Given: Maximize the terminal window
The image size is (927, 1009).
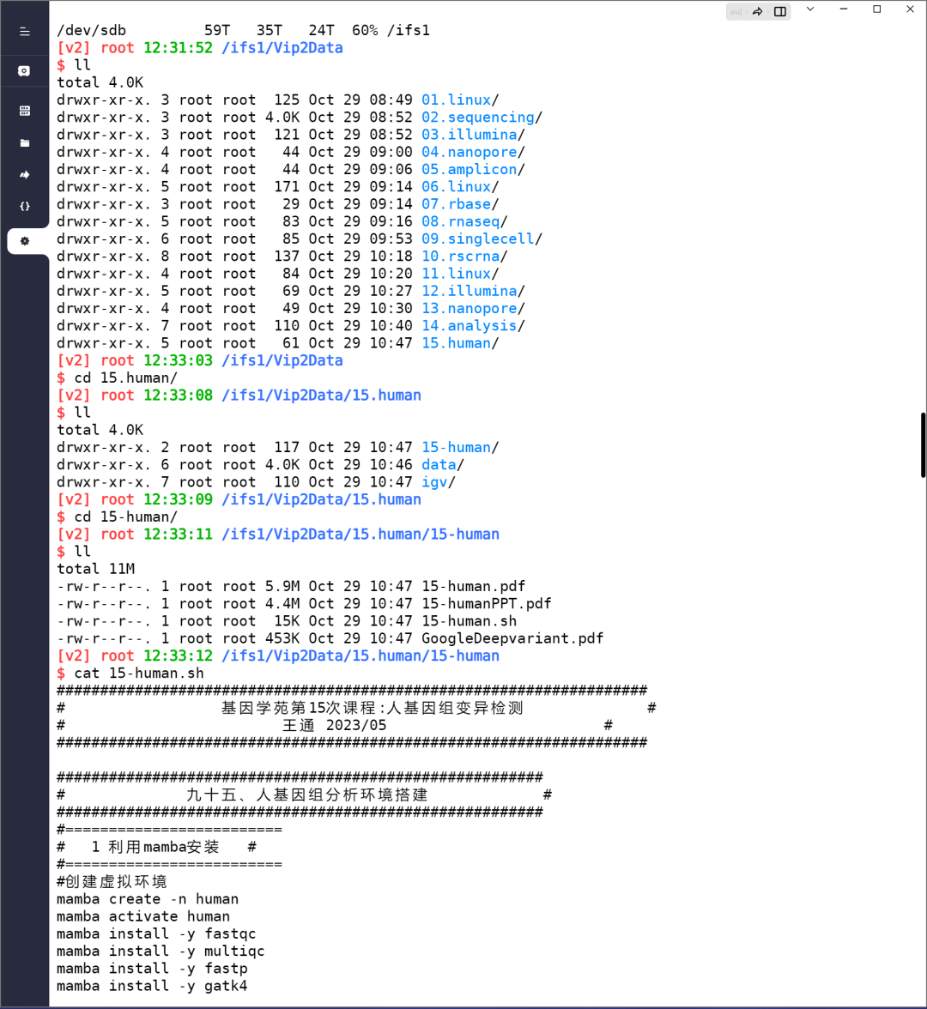Looking at the screenshot, I should click(x=877, y=9).
